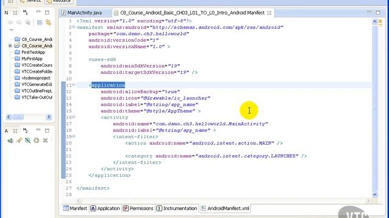Show hidden views list marked »1
The width and height of the screenshot is (389, 218).
[x=26, y=12]
